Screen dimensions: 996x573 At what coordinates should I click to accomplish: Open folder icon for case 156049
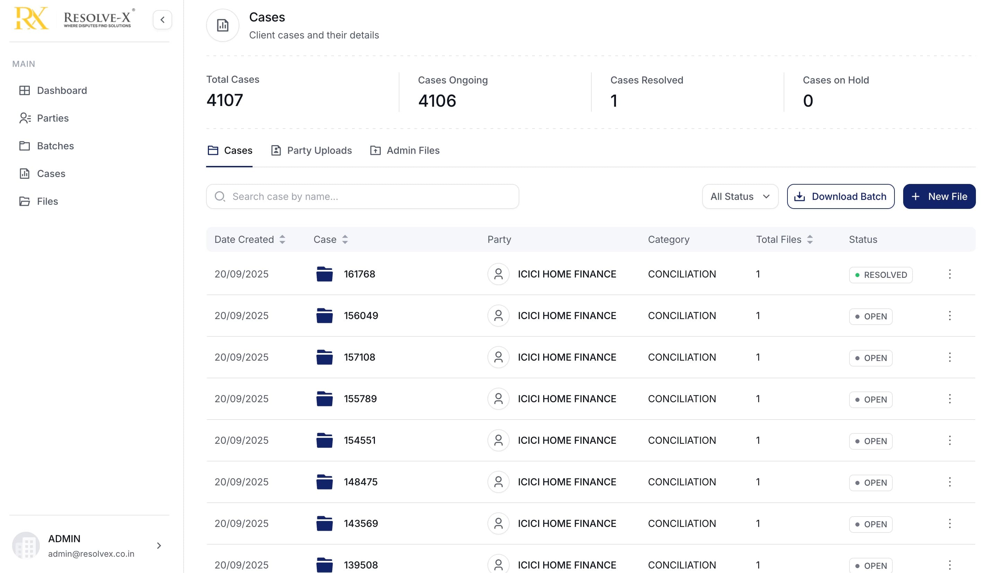click(325, 316)
